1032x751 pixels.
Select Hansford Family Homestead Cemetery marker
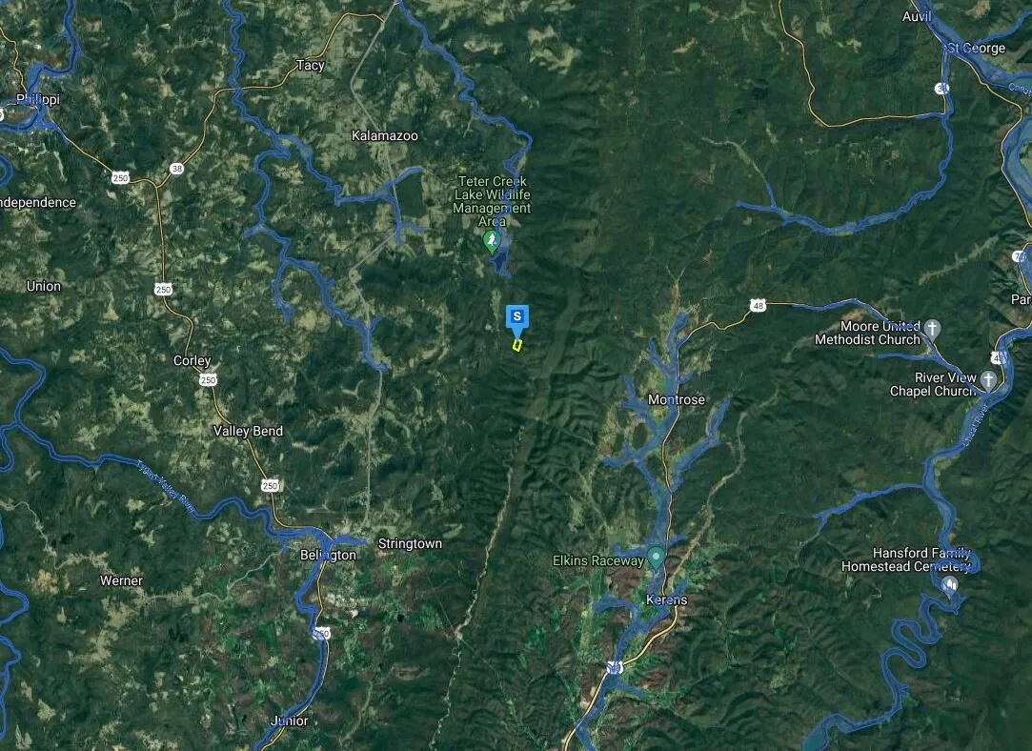(x=950, y=584)
